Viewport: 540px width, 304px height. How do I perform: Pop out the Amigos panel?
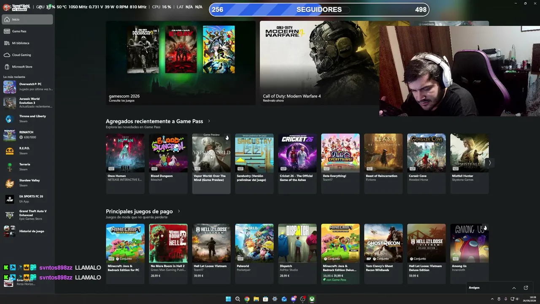click(x=526, y=288)
